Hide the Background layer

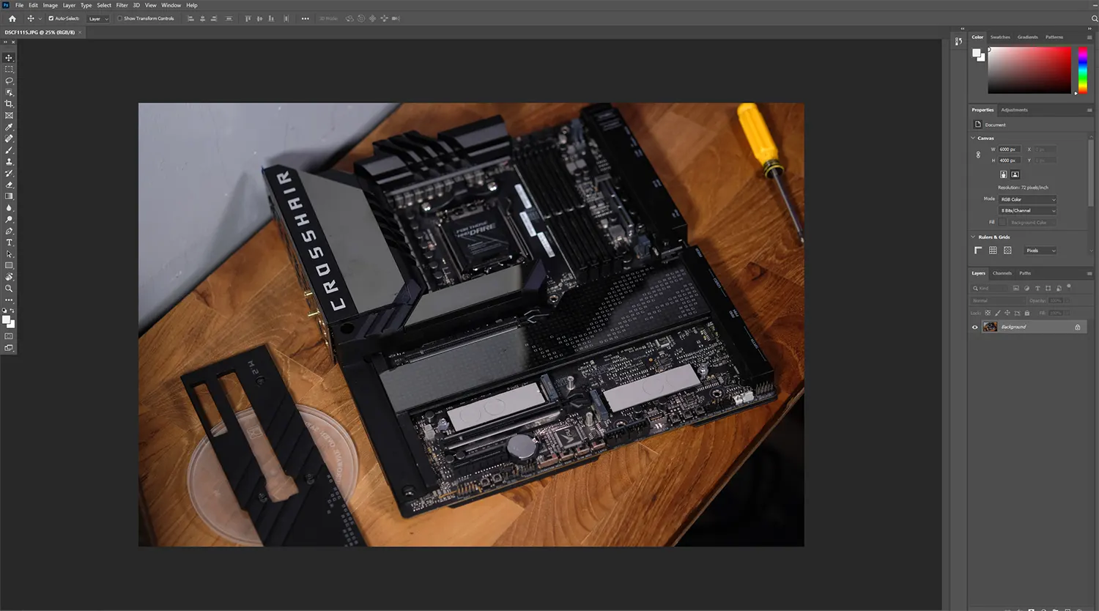click(x=974, y=327)
